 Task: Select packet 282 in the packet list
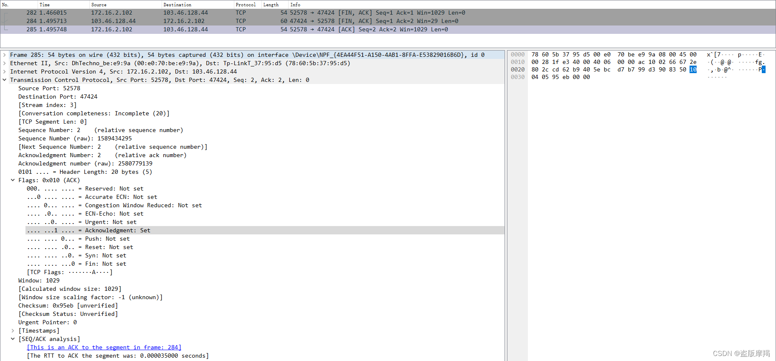[388, 13]
